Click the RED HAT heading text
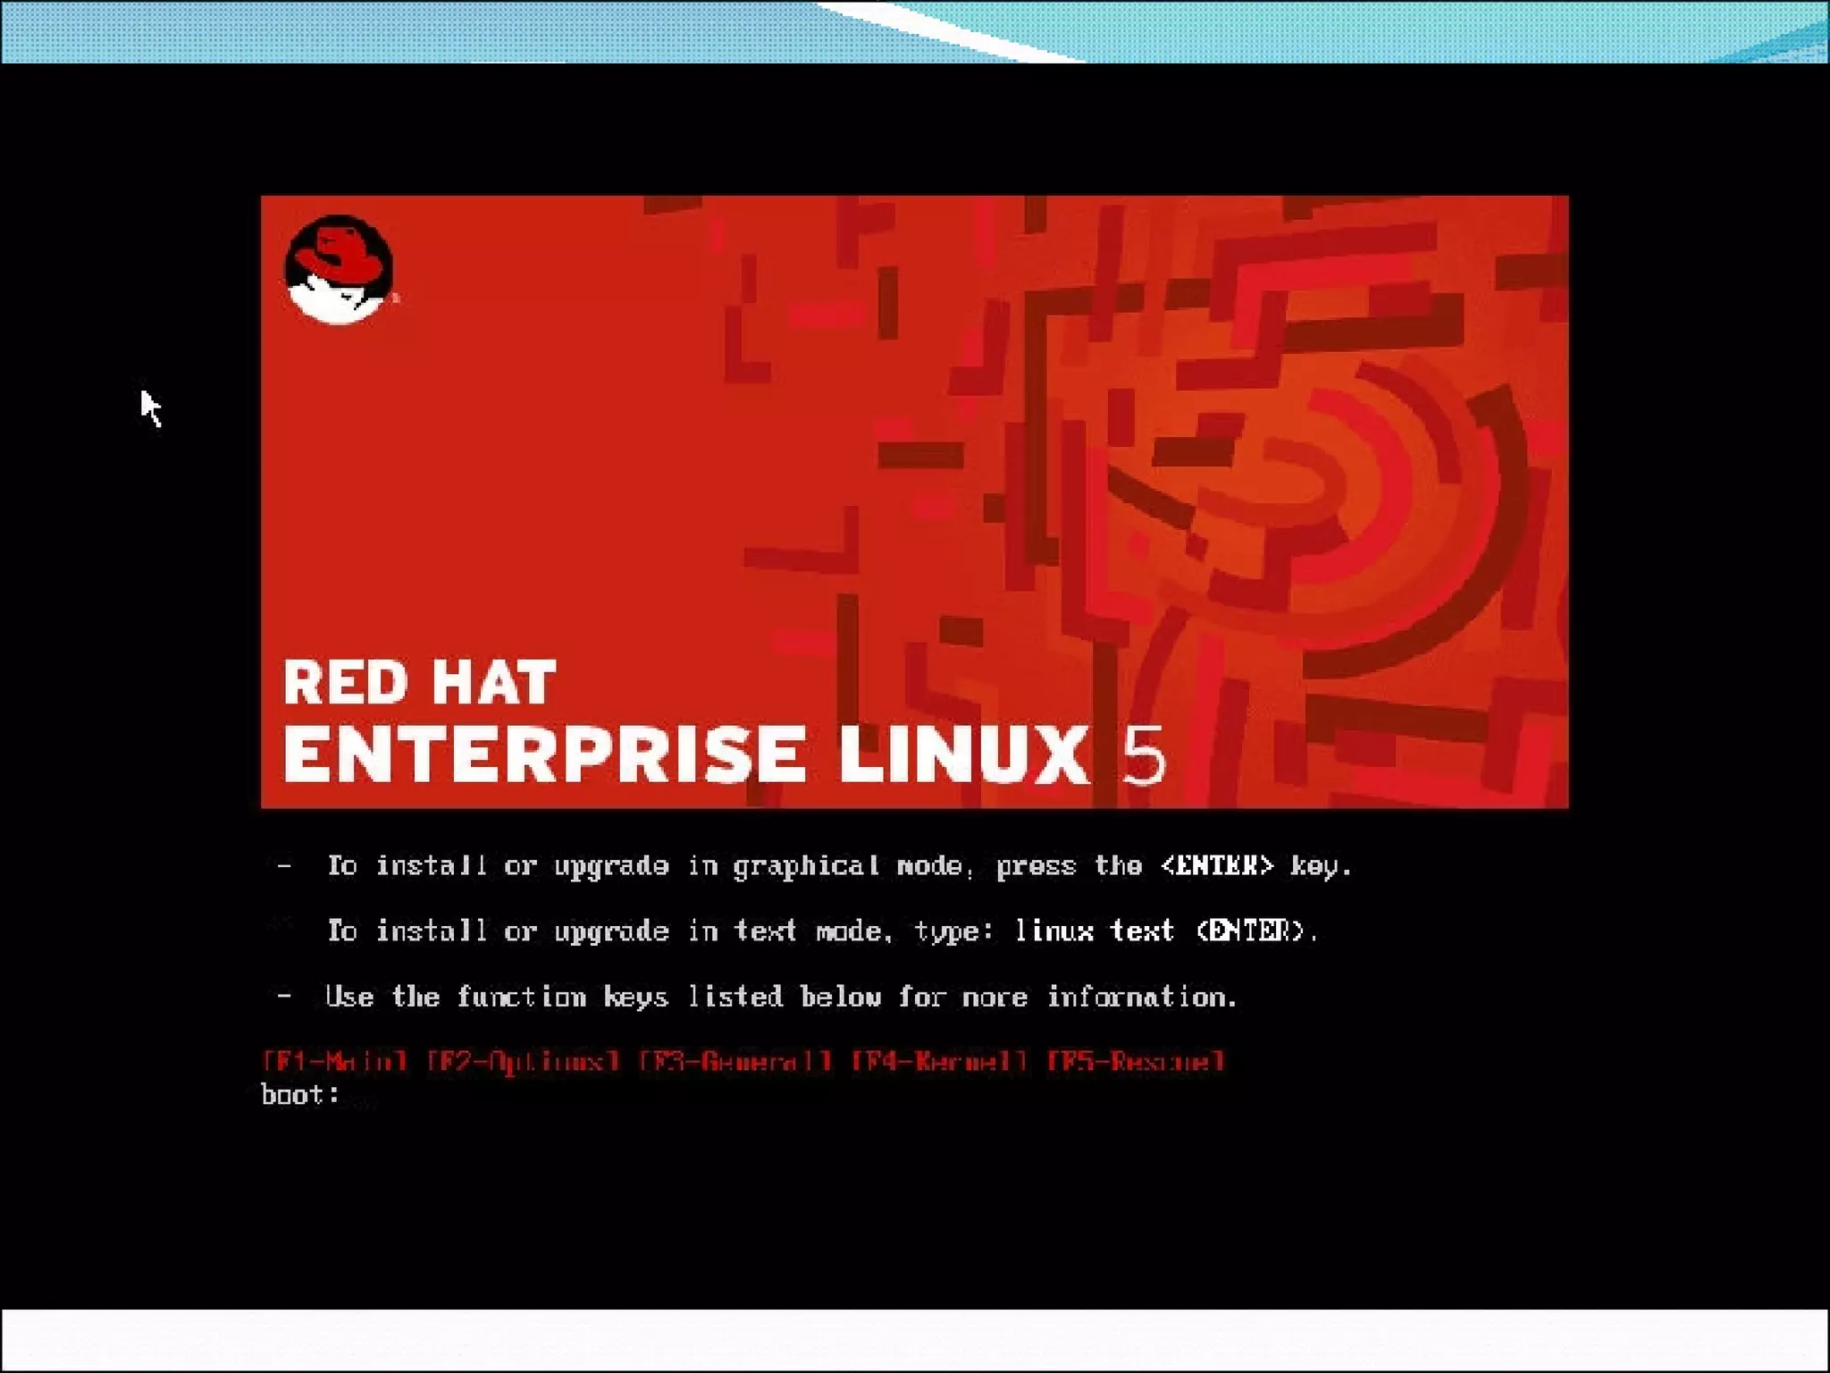 point(419,683)
